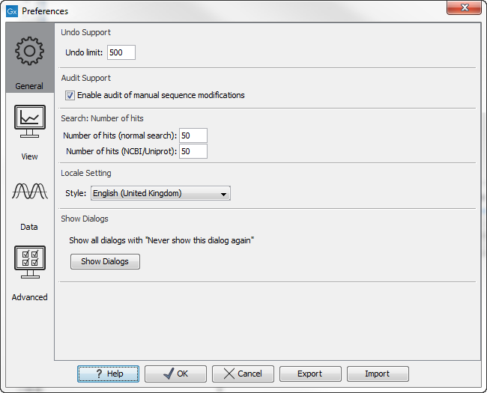Click the NCBI/Uniprot hits field
487x393 pixels.
pyautogui.click(x=193, y=151)
